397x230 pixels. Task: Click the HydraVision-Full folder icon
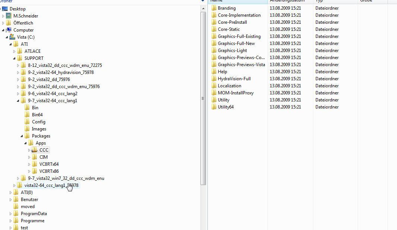[214, 79]
